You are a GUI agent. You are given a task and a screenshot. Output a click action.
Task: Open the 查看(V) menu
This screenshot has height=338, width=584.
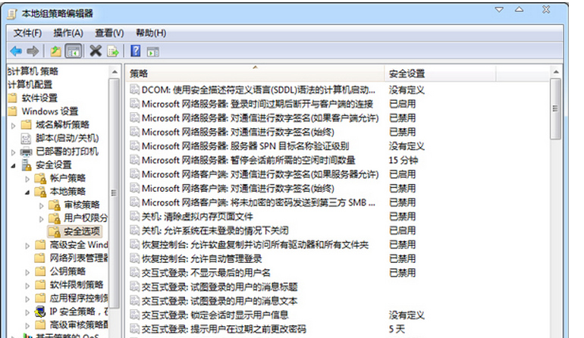click(109, 33)
